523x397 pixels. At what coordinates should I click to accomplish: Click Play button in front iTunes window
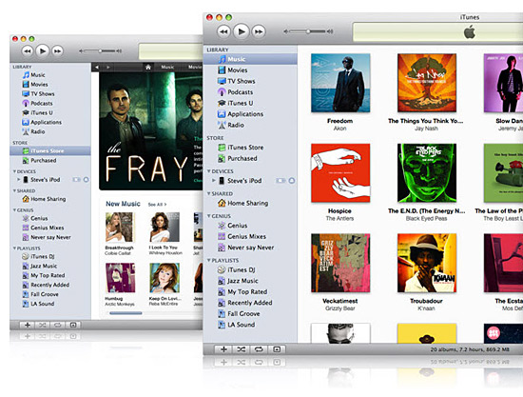(242, 31)
